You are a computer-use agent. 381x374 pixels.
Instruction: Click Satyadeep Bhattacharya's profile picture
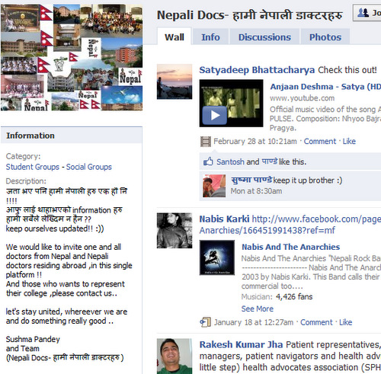point(174,82)
